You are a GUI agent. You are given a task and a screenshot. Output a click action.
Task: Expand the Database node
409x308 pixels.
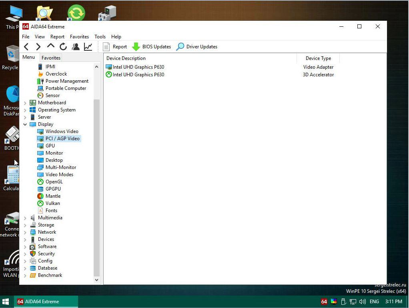click(25, 268)
